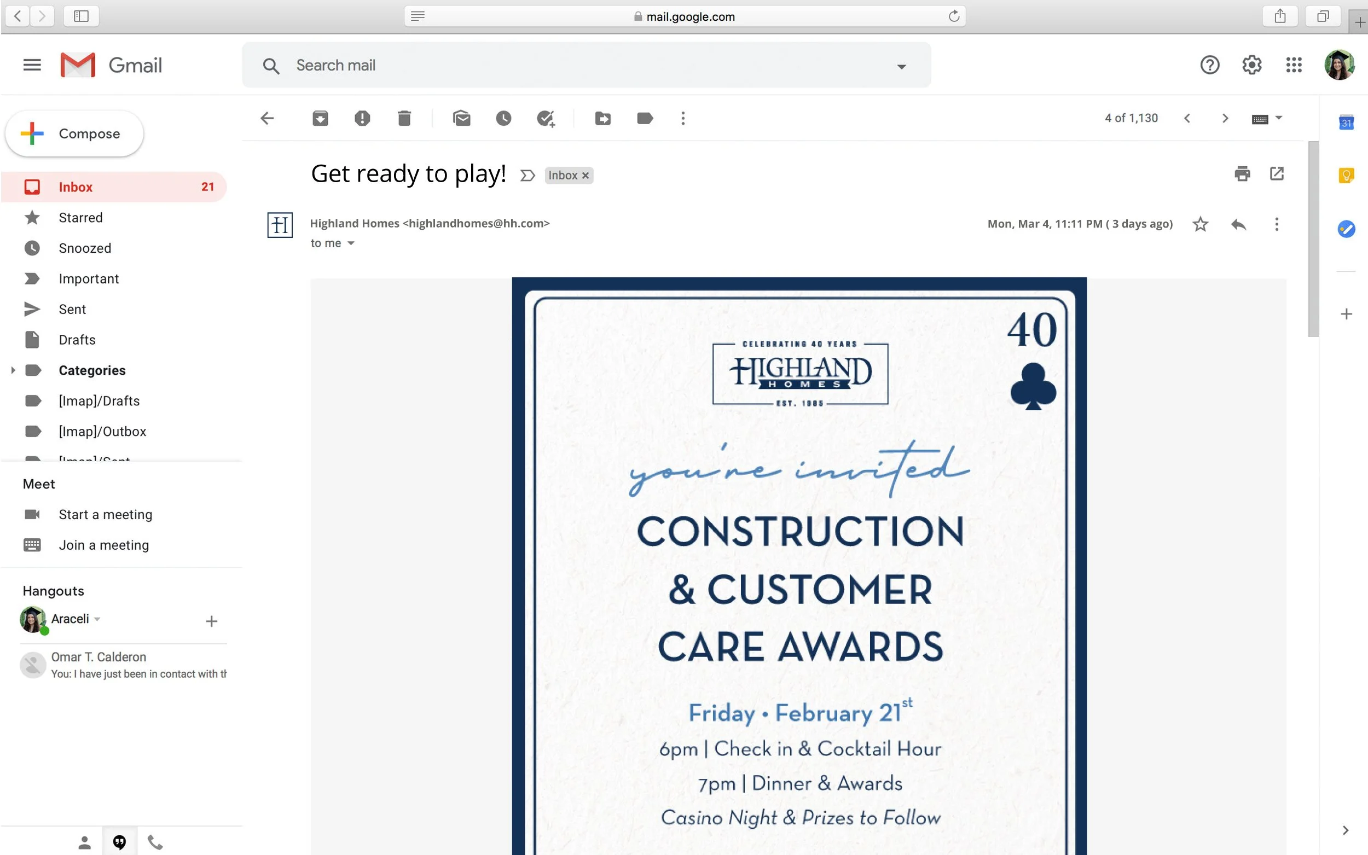Click Join a meeting
The height and width of the screenshot is (855, 1368).
tap(104, 545)
